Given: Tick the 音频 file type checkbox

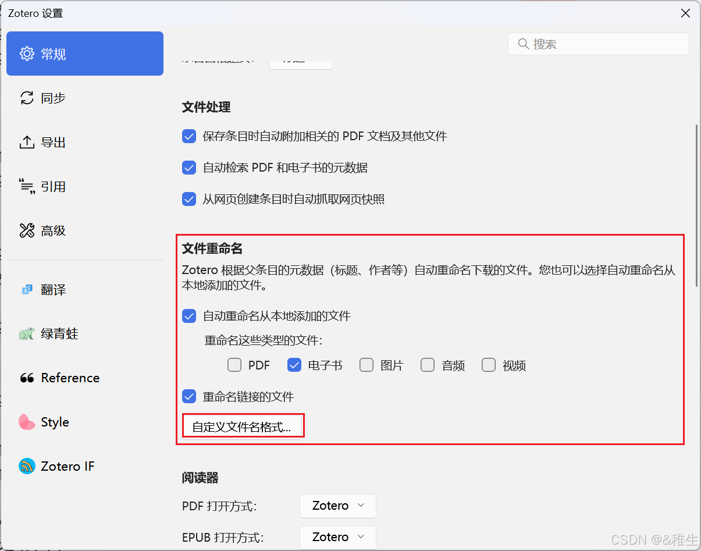Looking at the screenshot, I should pos(428,365).
